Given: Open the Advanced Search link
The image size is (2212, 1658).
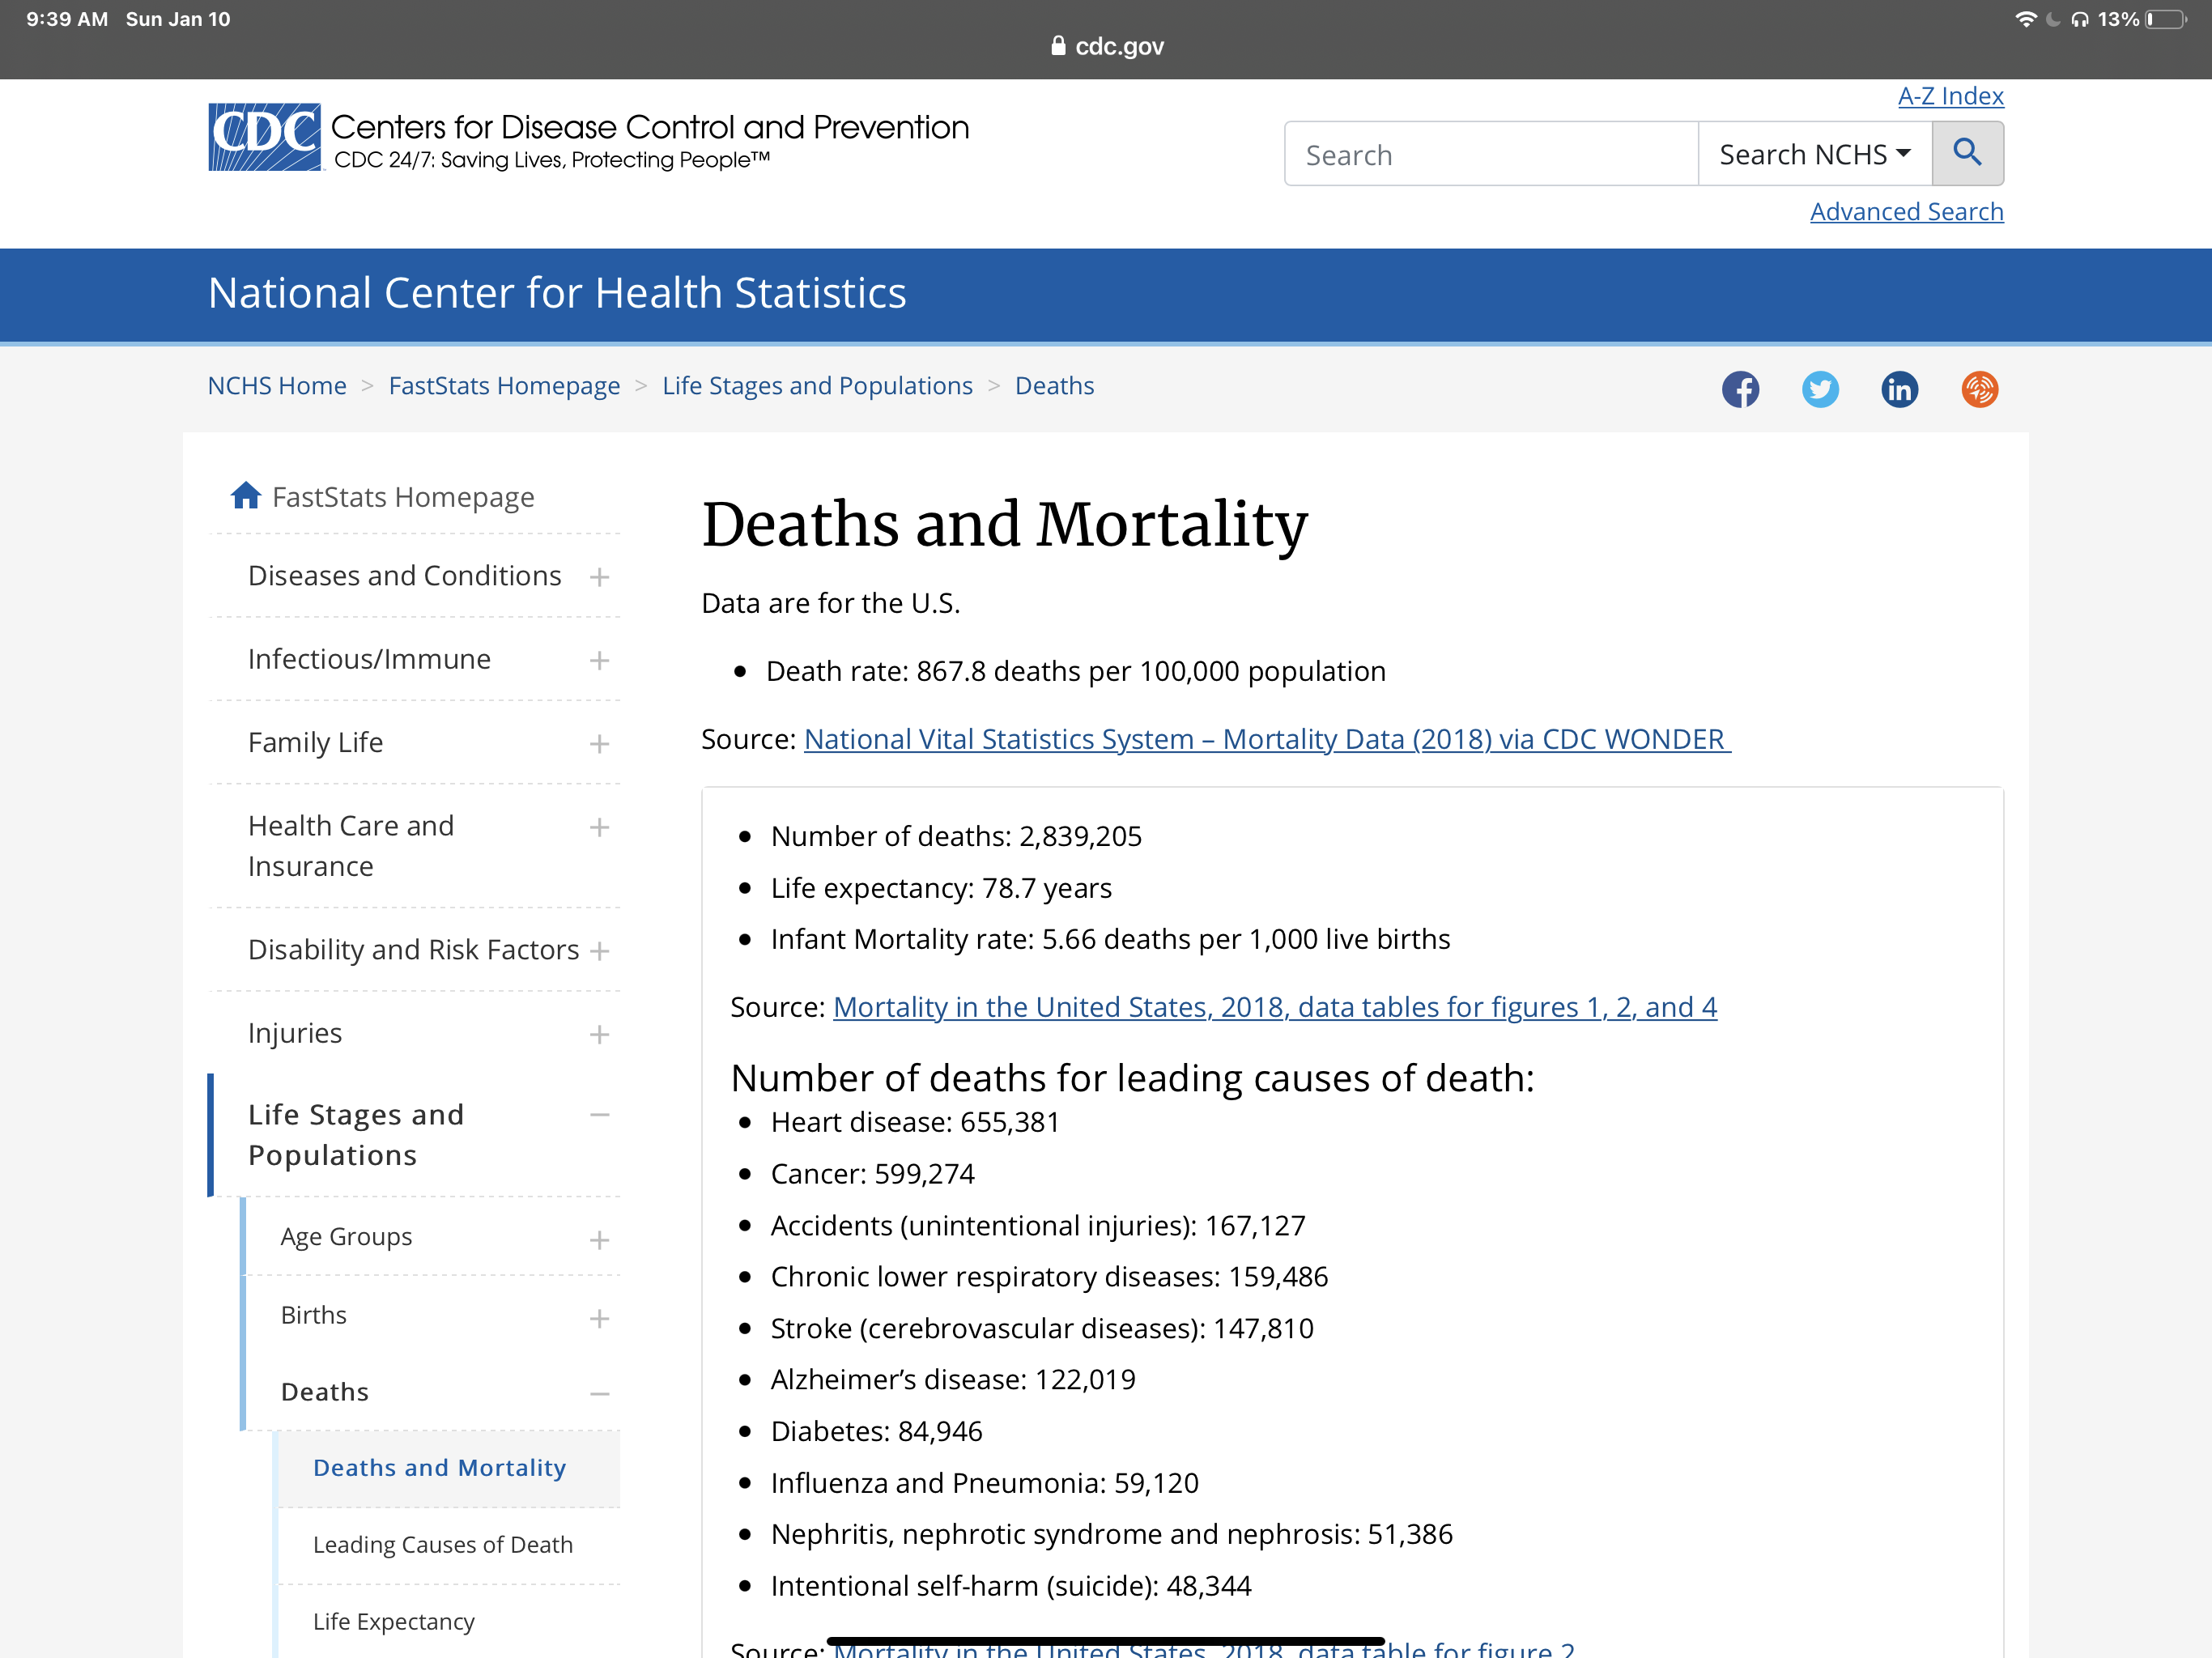Looking at the screenshot, I should pyautogui.click(x=1906, y=212).
